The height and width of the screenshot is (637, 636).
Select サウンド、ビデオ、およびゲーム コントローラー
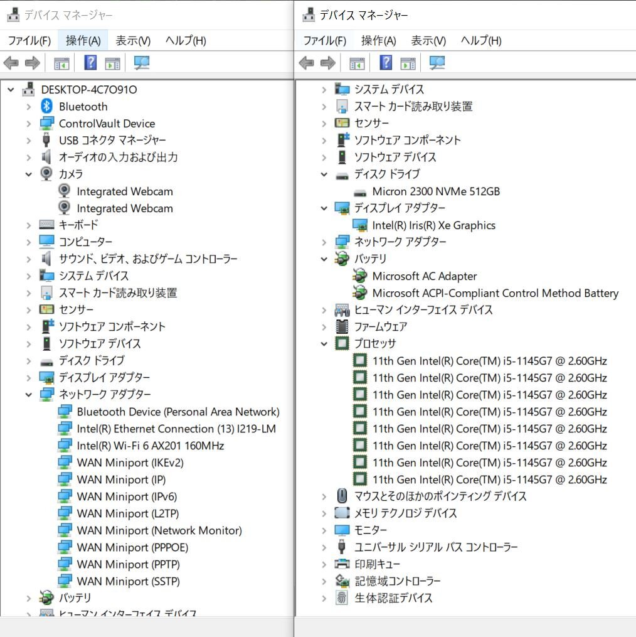[148, 259]
